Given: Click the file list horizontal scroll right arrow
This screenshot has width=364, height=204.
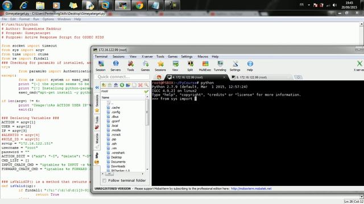Looking at the screenshot, I should click(143, 174).
